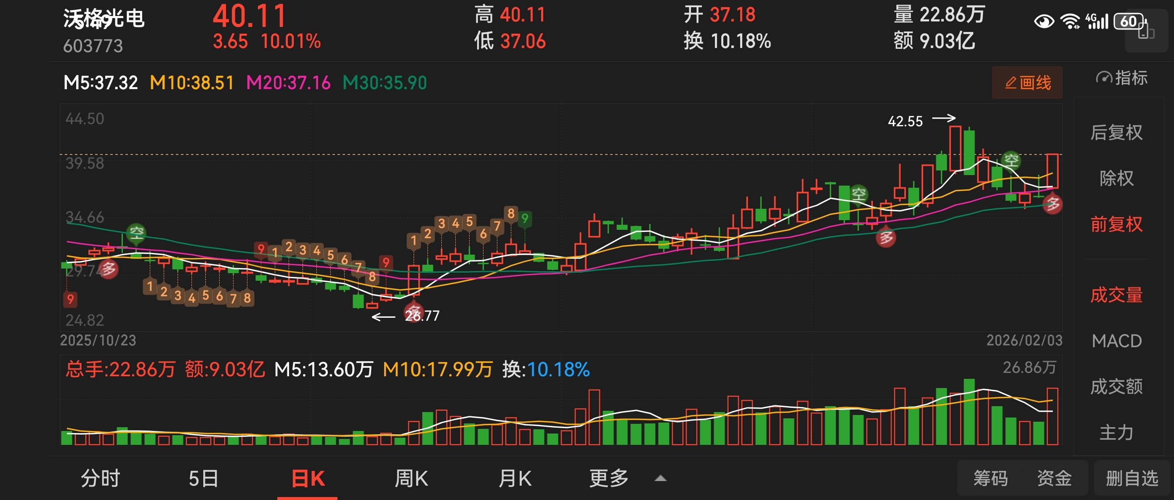Click the M20 pink moving average label
This screenshot has width=1174, height=500.
point(288,83)
